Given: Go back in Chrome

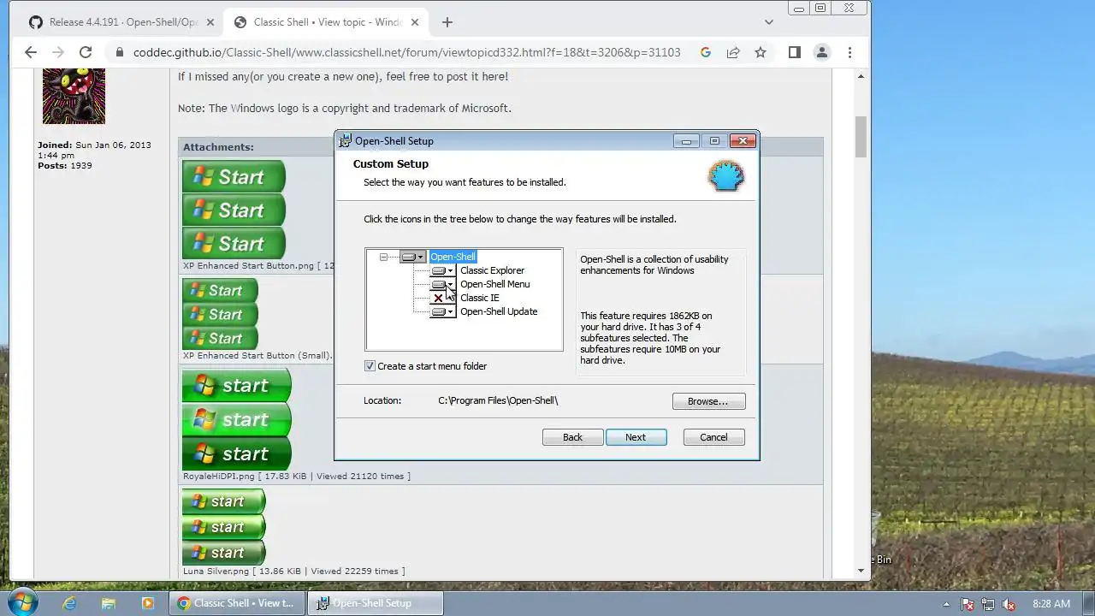Looking at the screenshot, I should pyautogui.click(x=31, y=52).
